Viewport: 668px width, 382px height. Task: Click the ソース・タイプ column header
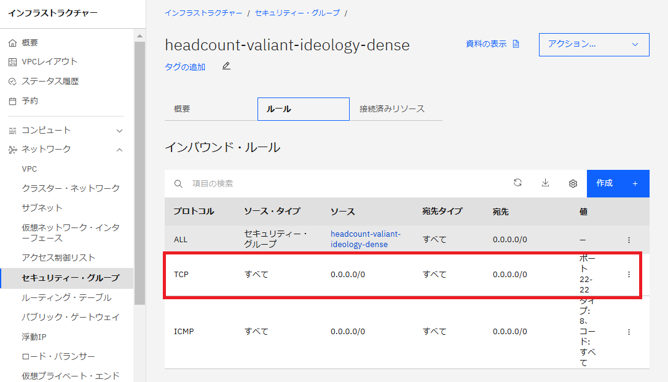click(x=272, y=212)
